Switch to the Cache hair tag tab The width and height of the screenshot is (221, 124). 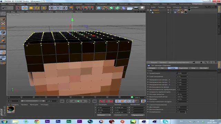tap(193, 68)
